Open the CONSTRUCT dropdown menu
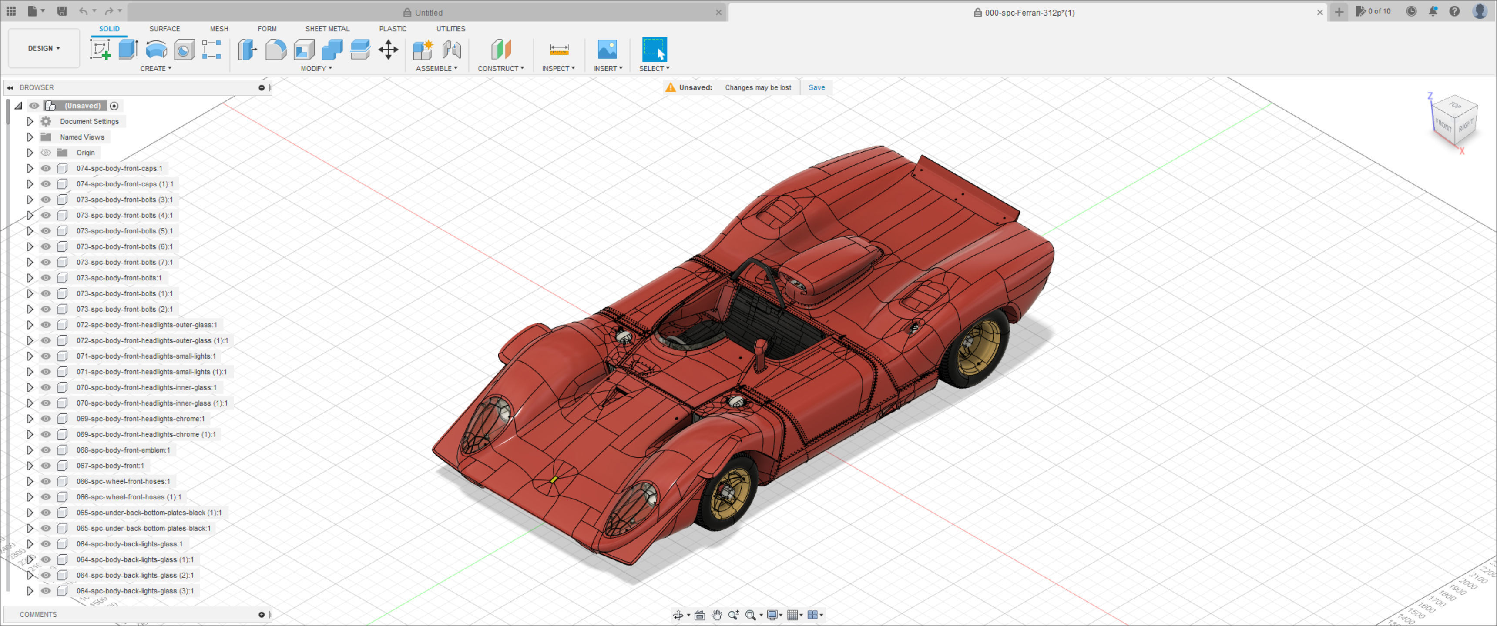1497x626 pixels. [500, 69]
